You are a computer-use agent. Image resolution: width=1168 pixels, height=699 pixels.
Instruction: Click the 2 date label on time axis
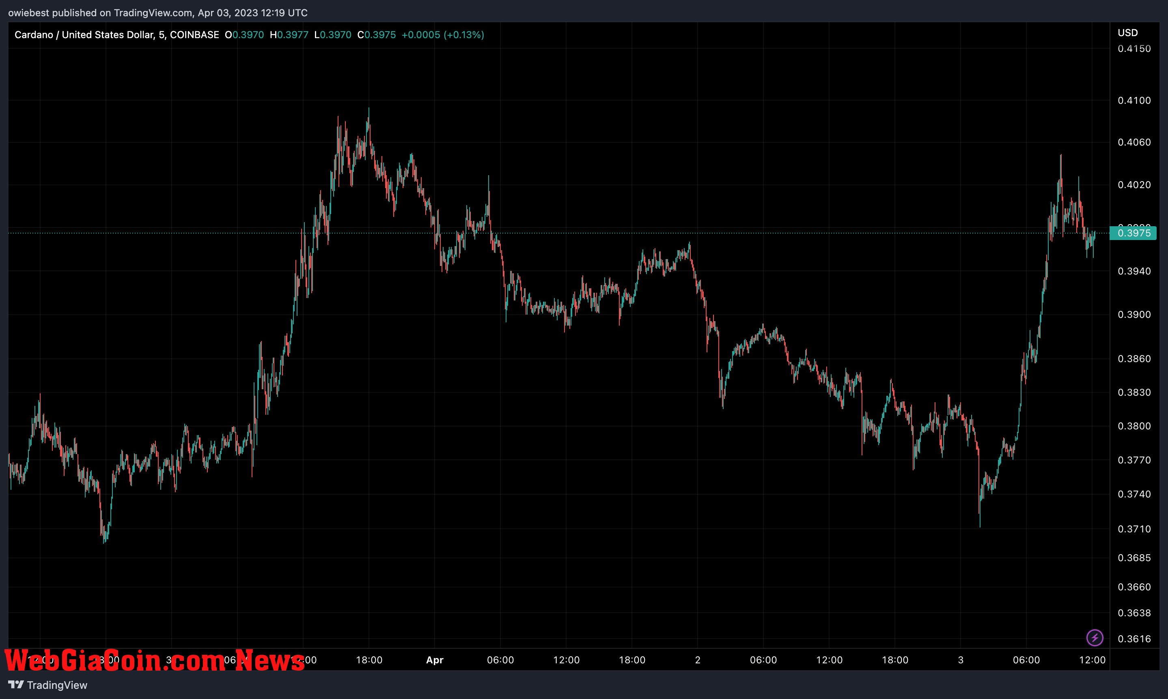[698, 660]
